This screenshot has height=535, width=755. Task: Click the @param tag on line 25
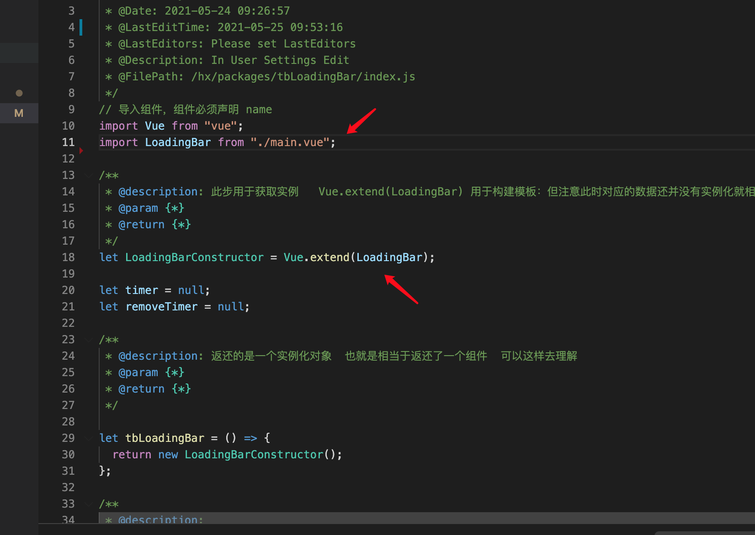[x=138, y=372]
